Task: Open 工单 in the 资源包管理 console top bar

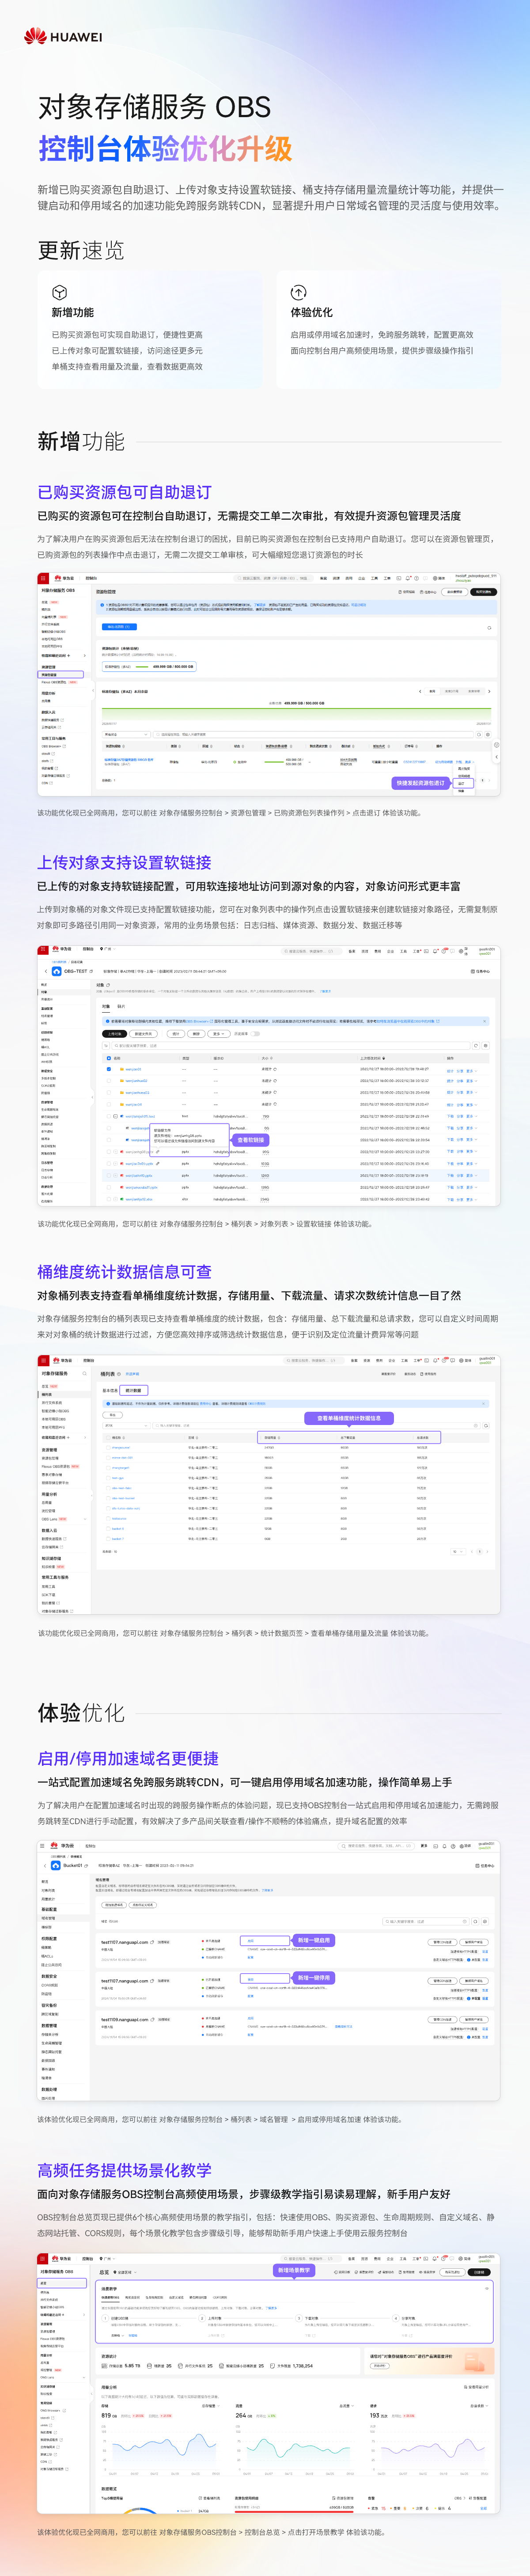Action: (387, 578)
